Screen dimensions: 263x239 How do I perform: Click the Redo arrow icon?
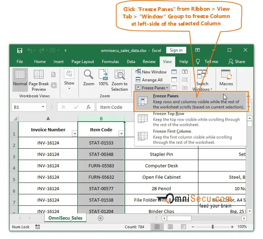[x=42, y=50]
